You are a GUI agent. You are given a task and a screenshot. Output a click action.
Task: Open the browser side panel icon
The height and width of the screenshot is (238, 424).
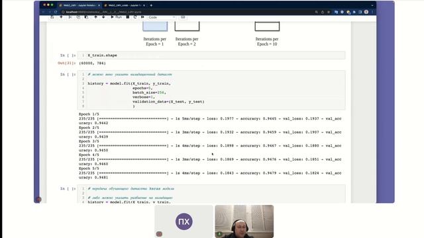click(x=360, y=12)
